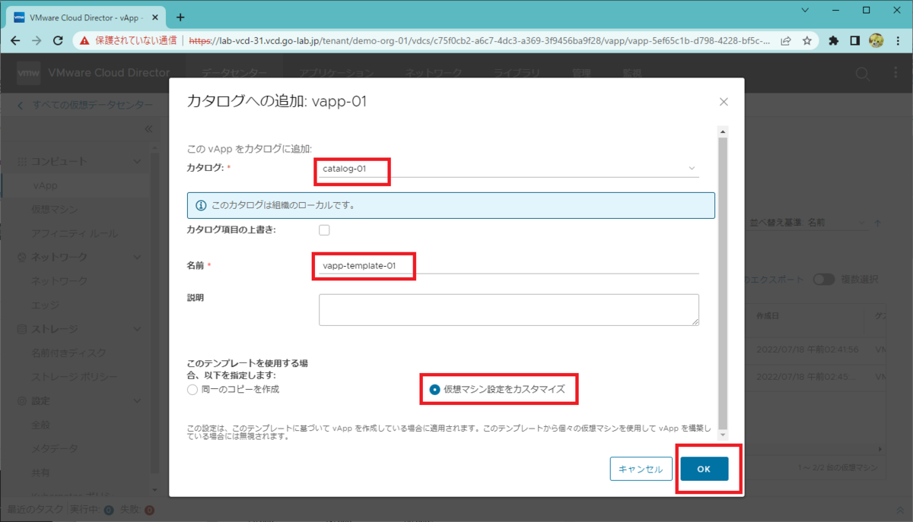Collapse the ネットワーク sidebar section
This screenshot has height=522, width=913.
point(137,258)
